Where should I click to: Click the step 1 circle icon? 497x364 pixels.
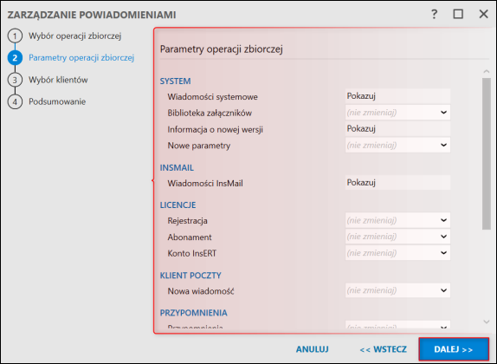(15, 36)
